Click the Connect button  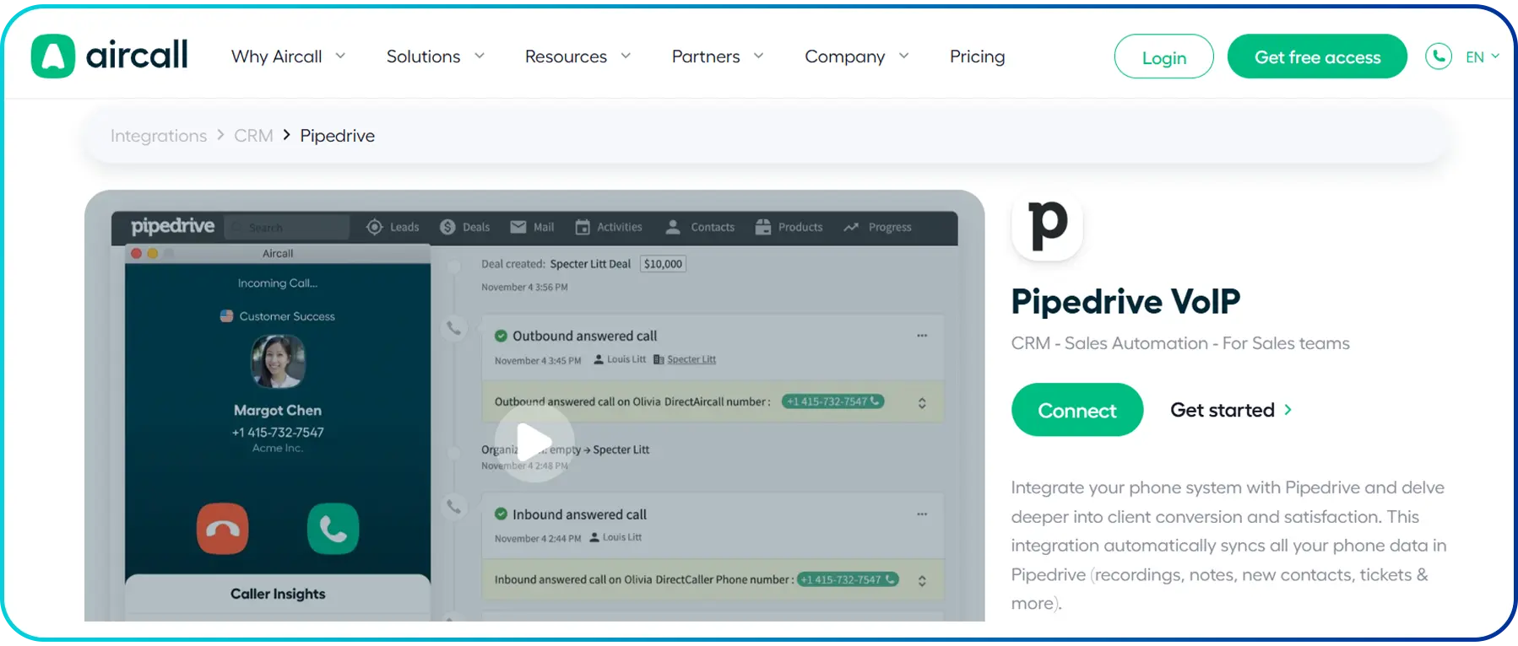click(x=1077, y=410)
